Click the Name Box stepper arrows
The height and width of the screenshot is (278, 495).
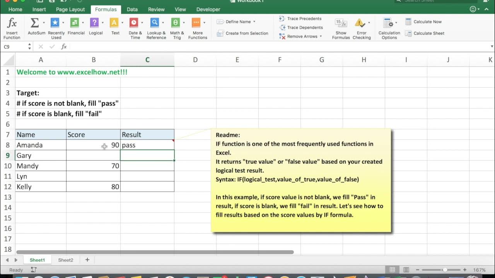[29, 47]
